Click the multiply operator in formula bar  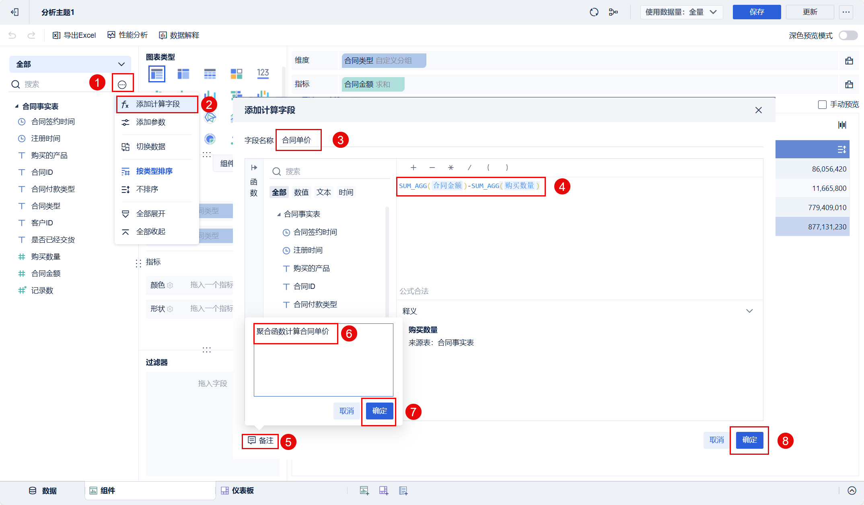point(451,168)
